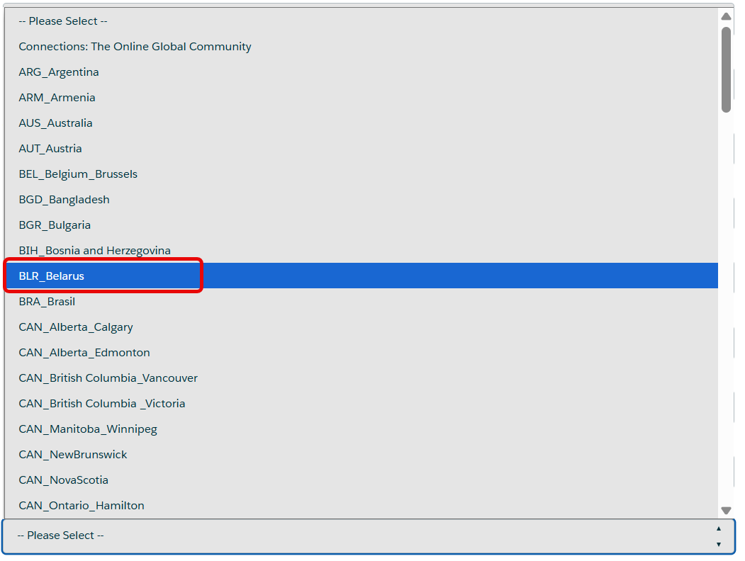Pick BGR_Bulgaria option
Viewport: 745px width, 561px height.
pyautogui.click(x=55, y=225)
